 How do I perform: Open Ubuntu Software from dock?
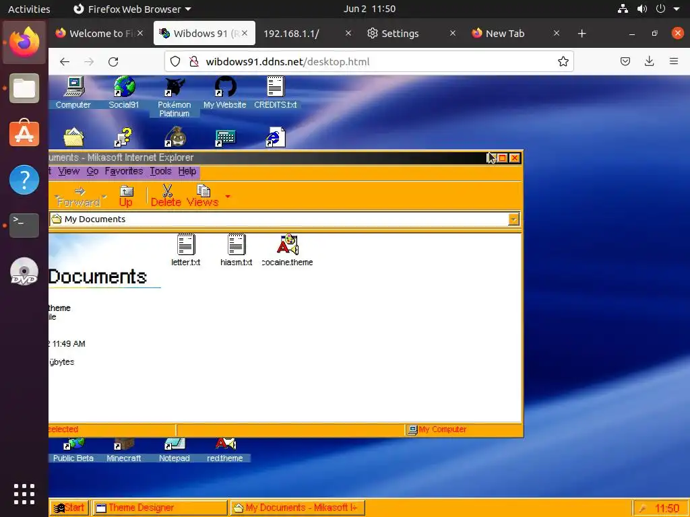(24, 133)
